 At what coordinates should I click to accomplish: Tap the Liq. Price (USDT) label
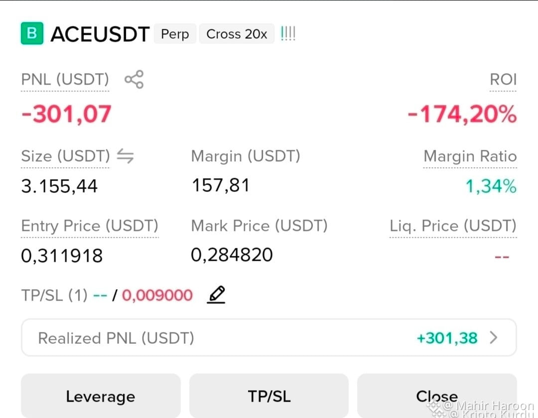click(453, 226)
